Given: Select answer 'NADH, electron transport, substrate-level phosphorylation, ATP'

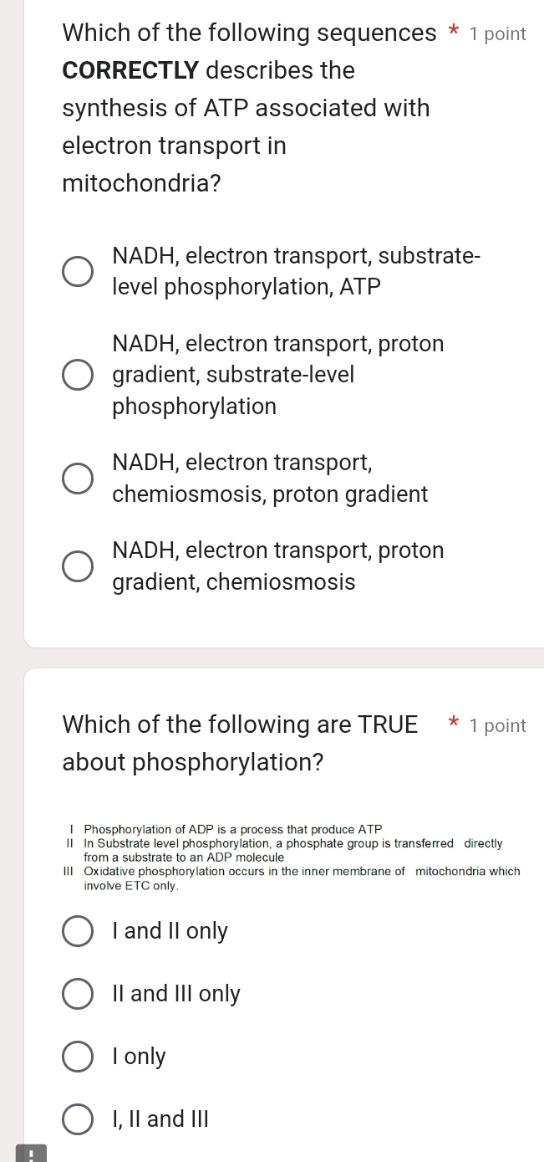Looking at the screenshot, I should point(77,270).
